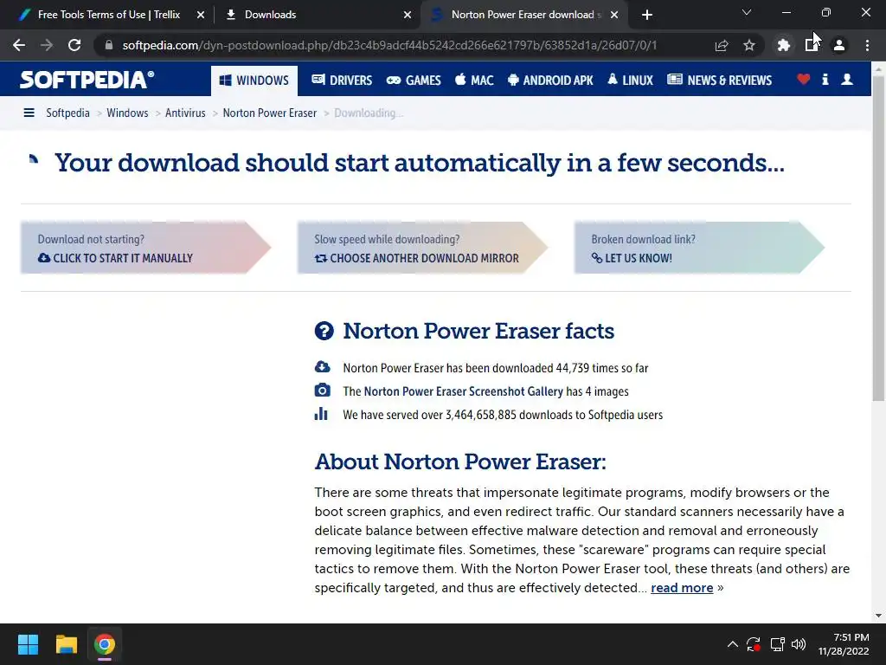Close the Norton Power Eraser tab
Viewport: 886px width, 665px height.
[x=614, y=15]
